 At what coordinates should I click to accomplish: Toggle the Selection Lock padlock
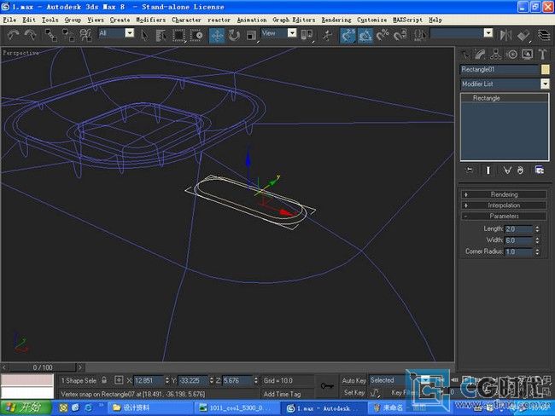coord(104,380)
